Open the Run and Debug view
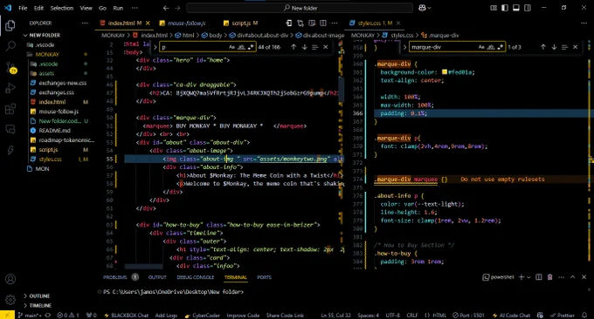 click(x=10, y=88)
